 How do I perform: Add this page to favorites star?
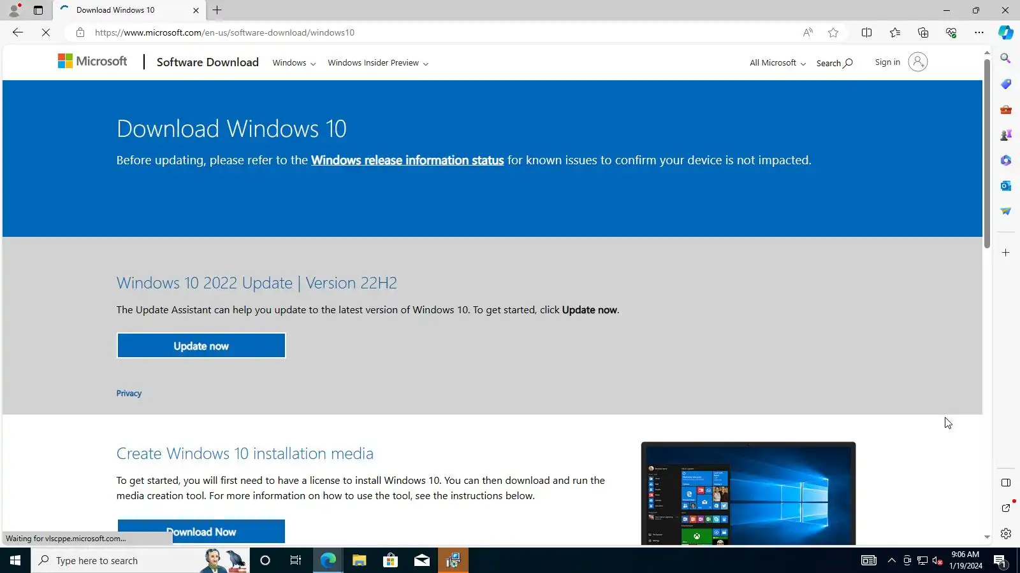point(833,32)
